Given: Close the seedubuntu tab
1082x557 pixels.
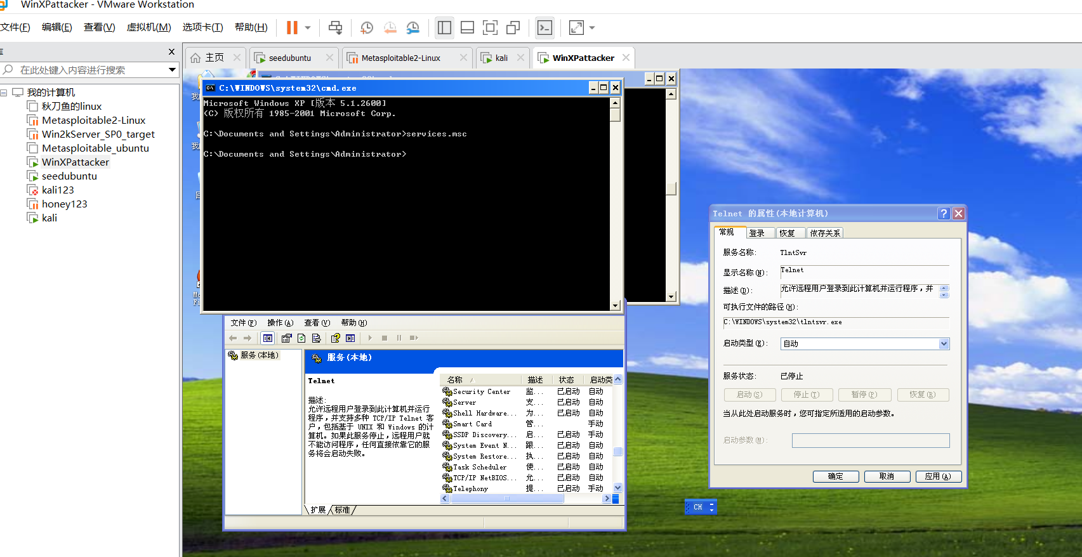Looking at the screenshot, I should pyautogui.click(x=329, y=58).
